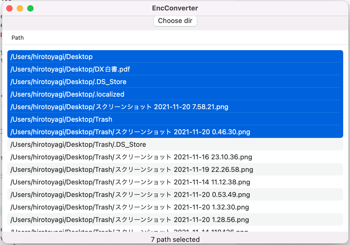Select the screenshot 2021-11-20 1.32.30.png row

pos(130,207)
